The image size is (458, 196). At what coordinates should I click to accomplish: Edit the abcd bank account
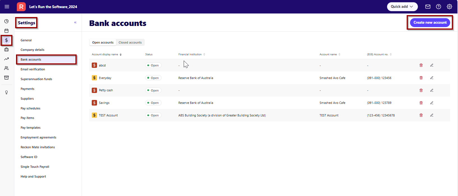click(432, 65)
